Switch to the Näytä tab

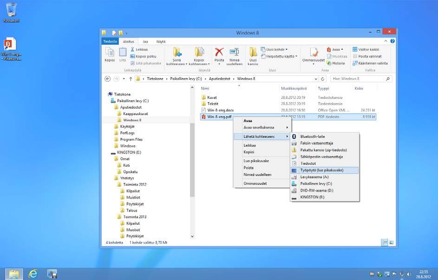tap(161, 42)
